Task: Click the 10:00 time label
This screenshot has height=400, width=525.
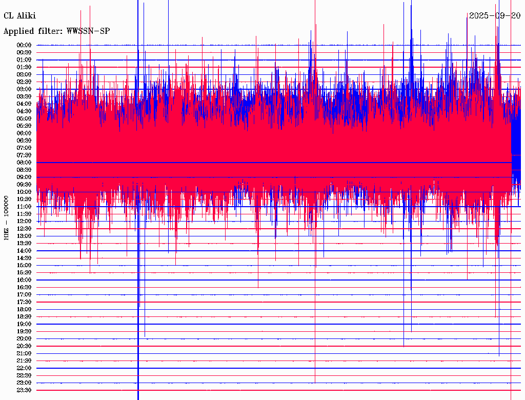Action: [24, 192]
